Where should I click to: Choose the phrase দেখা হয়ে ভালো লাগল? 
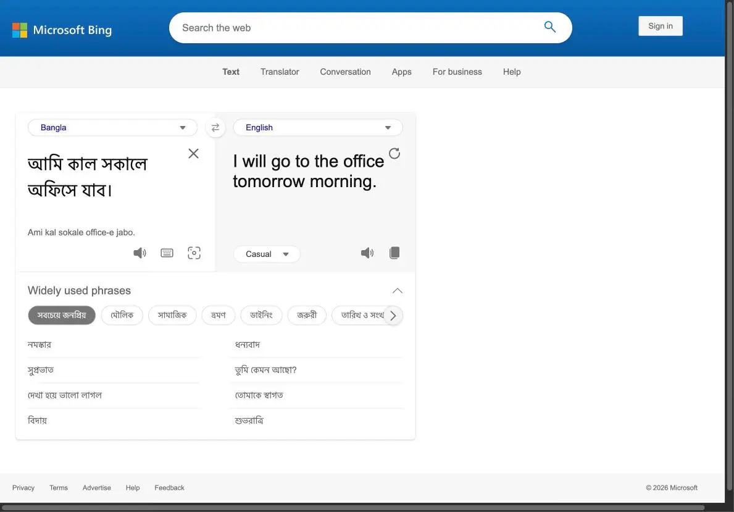[65, 395]
